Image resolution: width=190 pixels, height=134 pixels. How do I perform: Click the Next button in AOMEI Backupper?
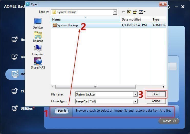169,121
